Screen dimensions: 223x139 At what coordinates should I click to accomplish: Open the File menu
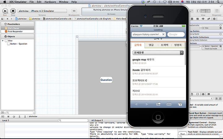[x=32, y=2]
